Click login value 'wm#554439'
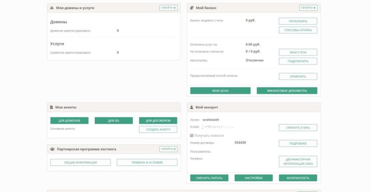The image size is (371, 192). coord(211,120)
